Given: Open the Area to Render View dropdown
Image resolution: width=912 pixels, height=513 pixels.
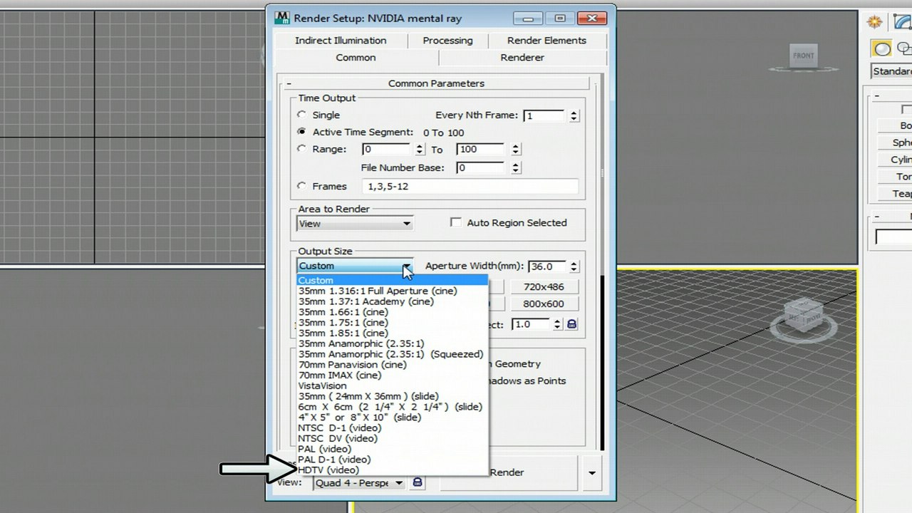Looking at the screenshot, I should (x=355, y=223).
